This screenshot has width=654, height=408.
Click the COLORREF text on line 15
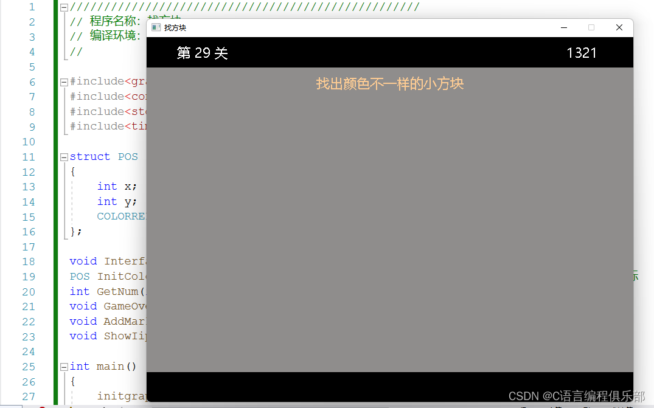[122, 216]
